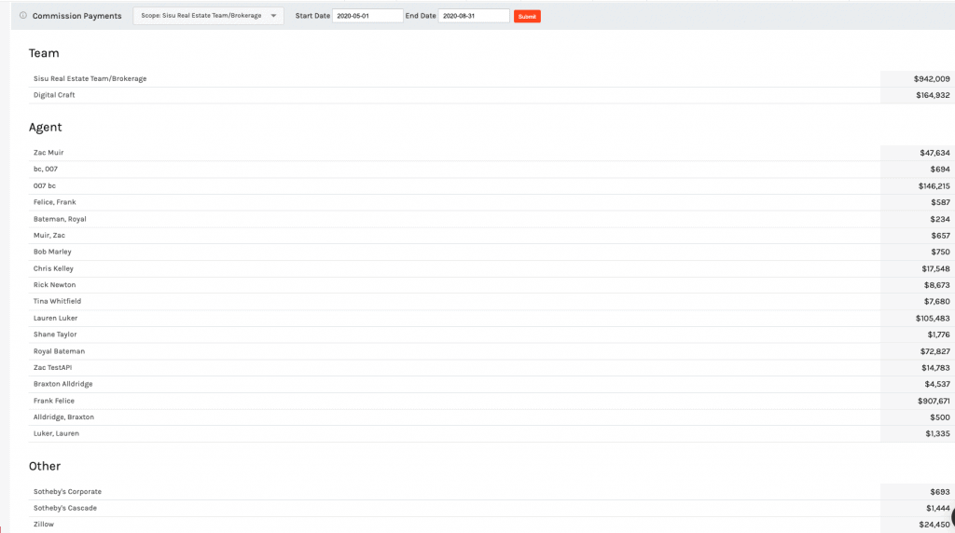Select agent row Chris Kelley
The image size is (955, 533).
491,268
